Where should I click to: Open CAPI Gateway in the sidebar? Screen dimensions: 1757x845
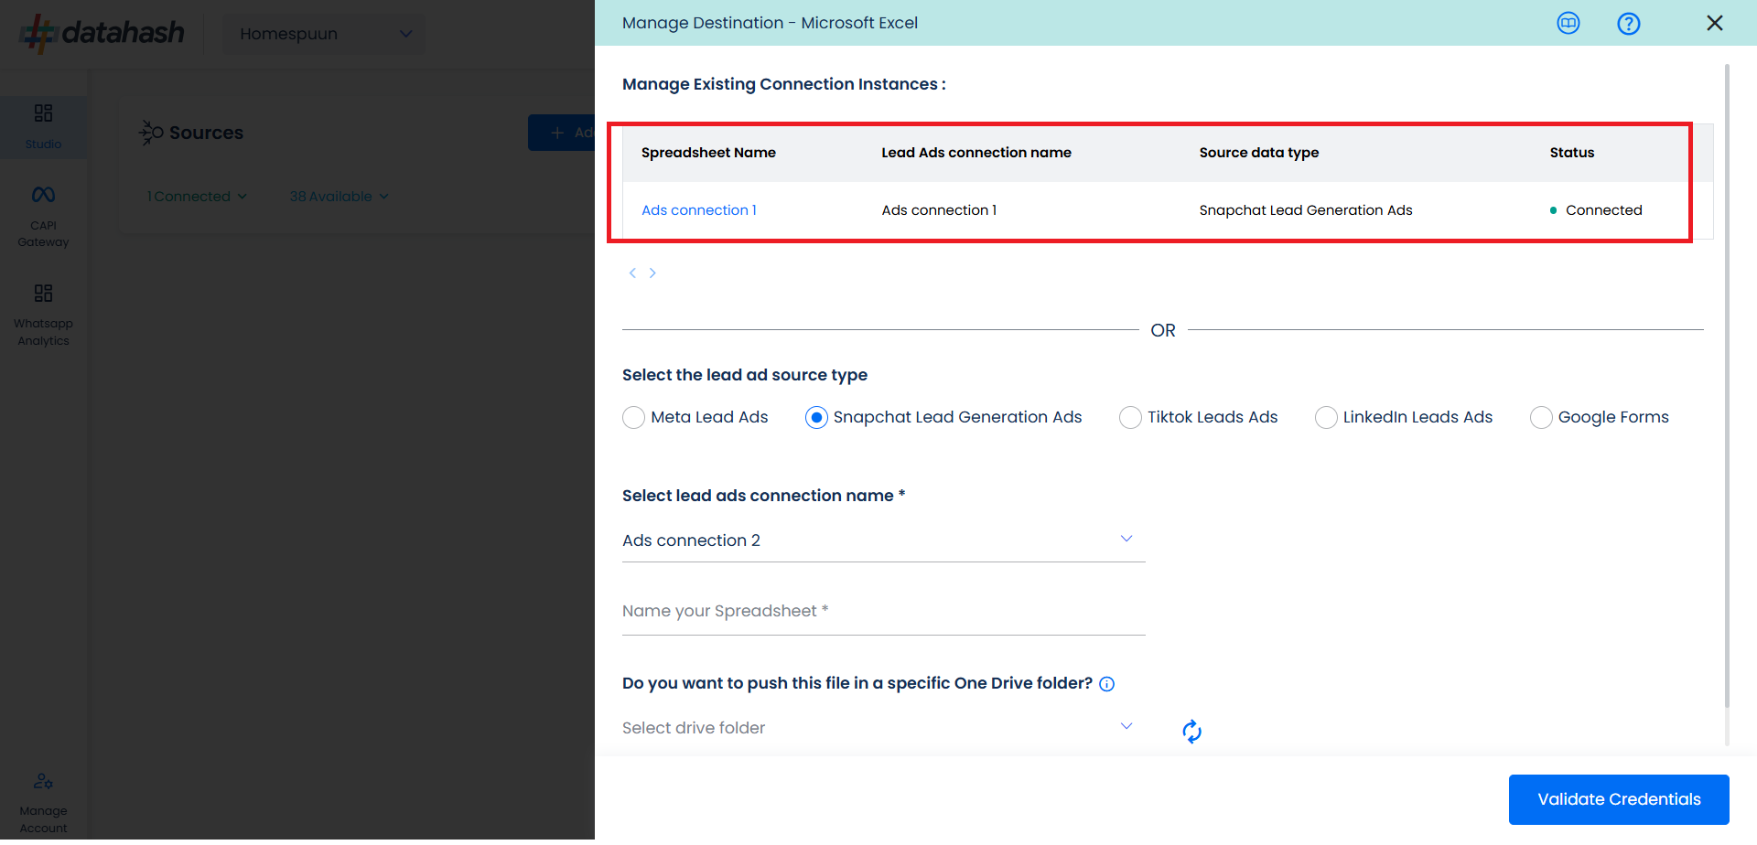(43, 217)
